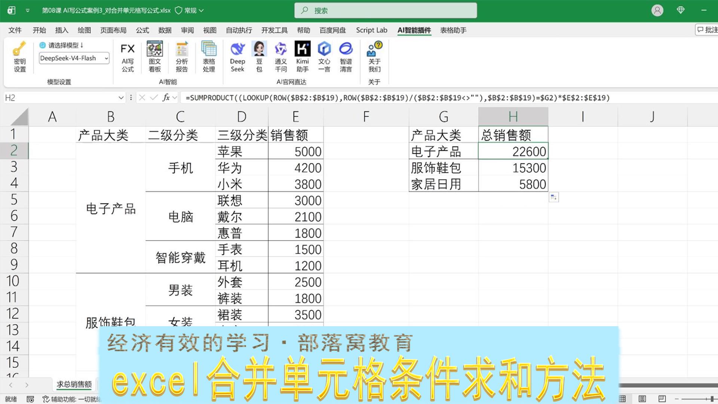
Task: Select cell H4 with 5800
Action: [x=513, y=184]
